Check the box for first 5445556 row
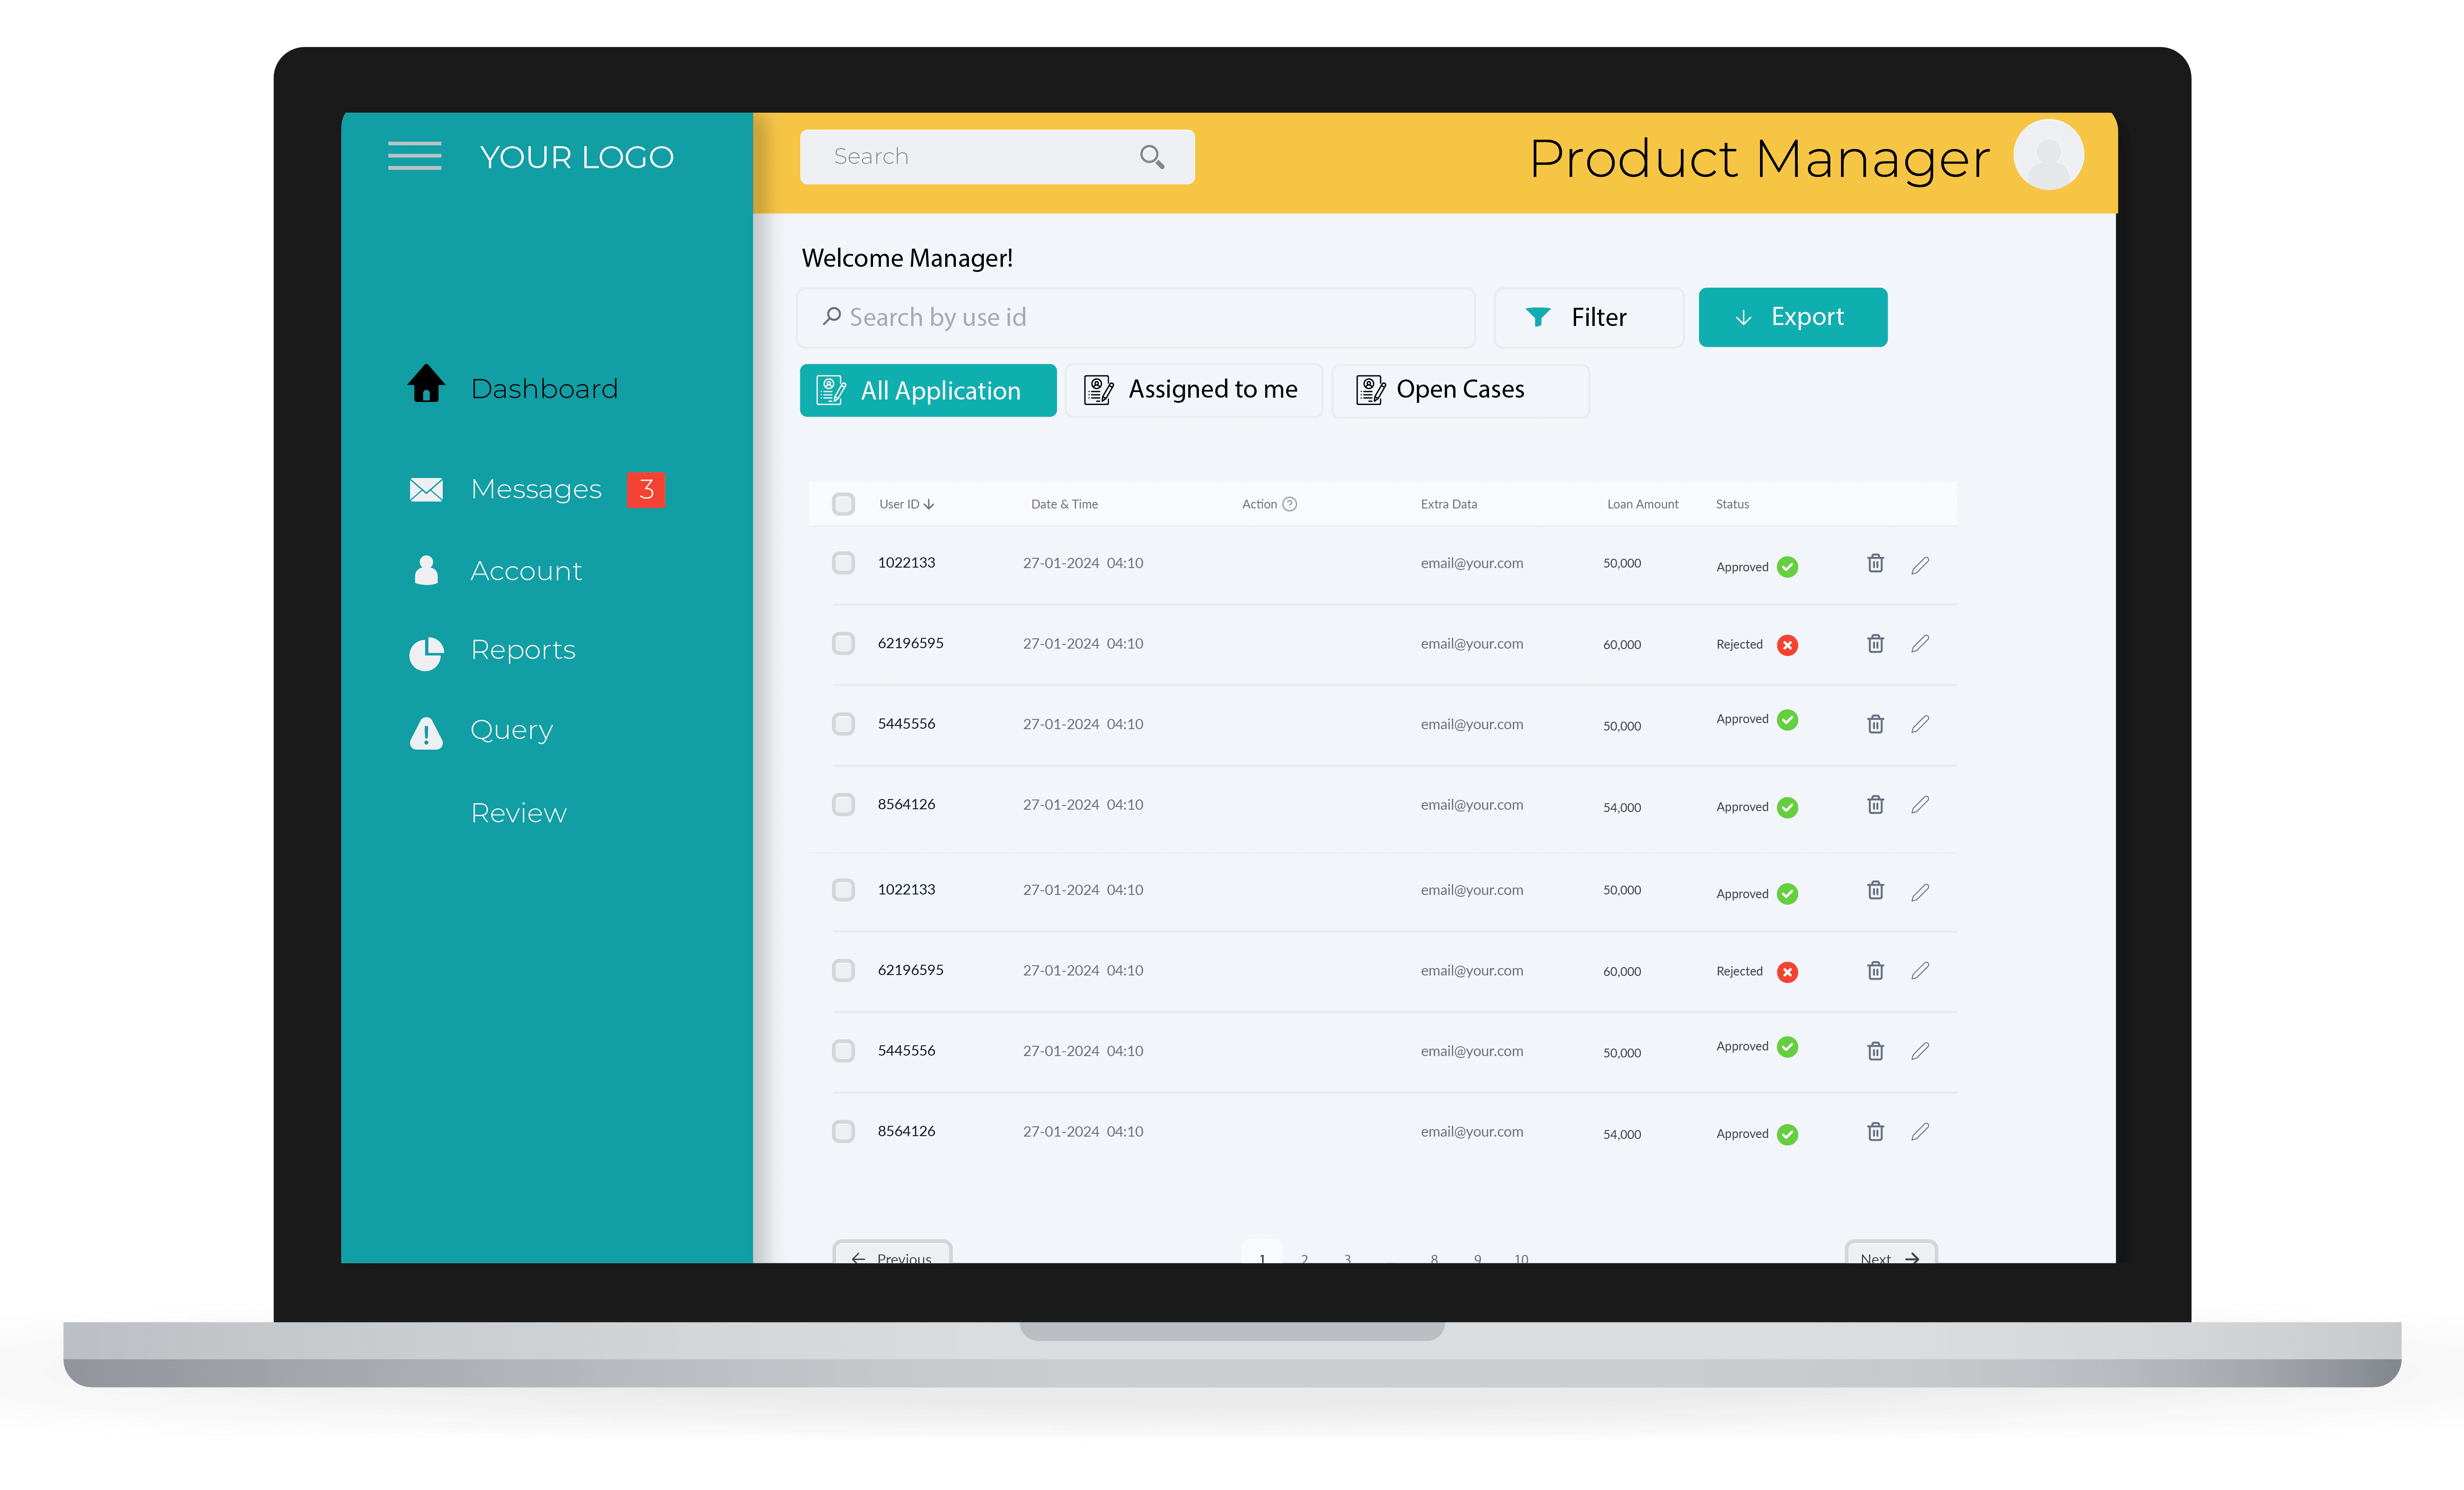Screen dimensions: 2464x1490 pyautogui.click(x=843, y=724)
